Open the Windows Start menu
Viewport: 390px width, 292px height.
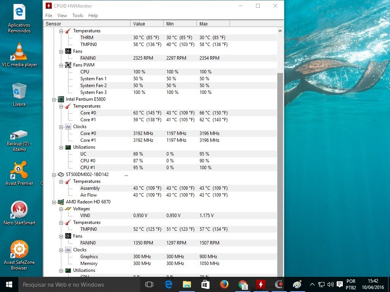pos(9,284)
